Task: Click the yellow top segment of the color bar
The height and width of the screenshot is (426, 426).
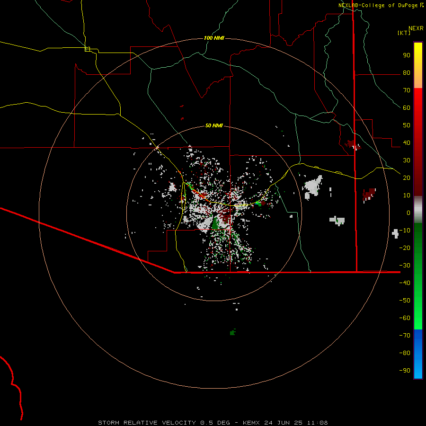Action: click(418, 65)
